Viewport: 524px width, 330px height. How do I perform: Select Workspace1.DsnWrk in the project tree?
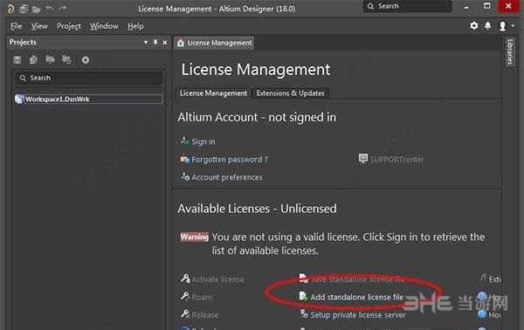tap(89, 100)
